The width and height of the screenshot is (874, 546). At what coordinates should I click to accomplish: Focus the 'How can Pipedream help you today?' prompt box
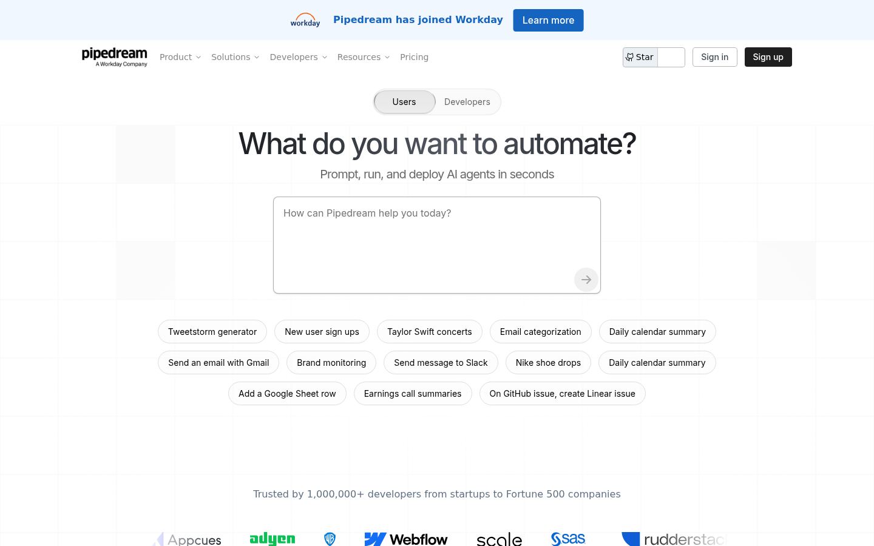tap(437, 245)
